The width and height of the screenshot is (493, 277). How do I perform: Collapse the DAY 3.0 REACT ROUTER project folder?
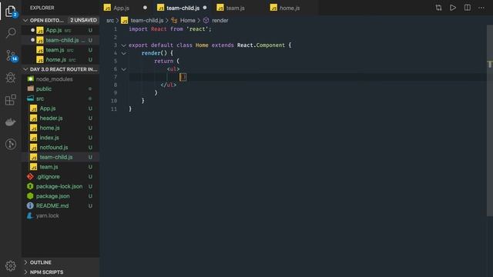point(60,69)
